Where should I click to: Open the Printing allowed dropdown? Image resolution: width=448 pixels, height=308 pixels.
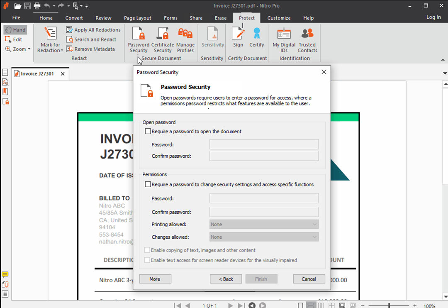tap(264, 224)
